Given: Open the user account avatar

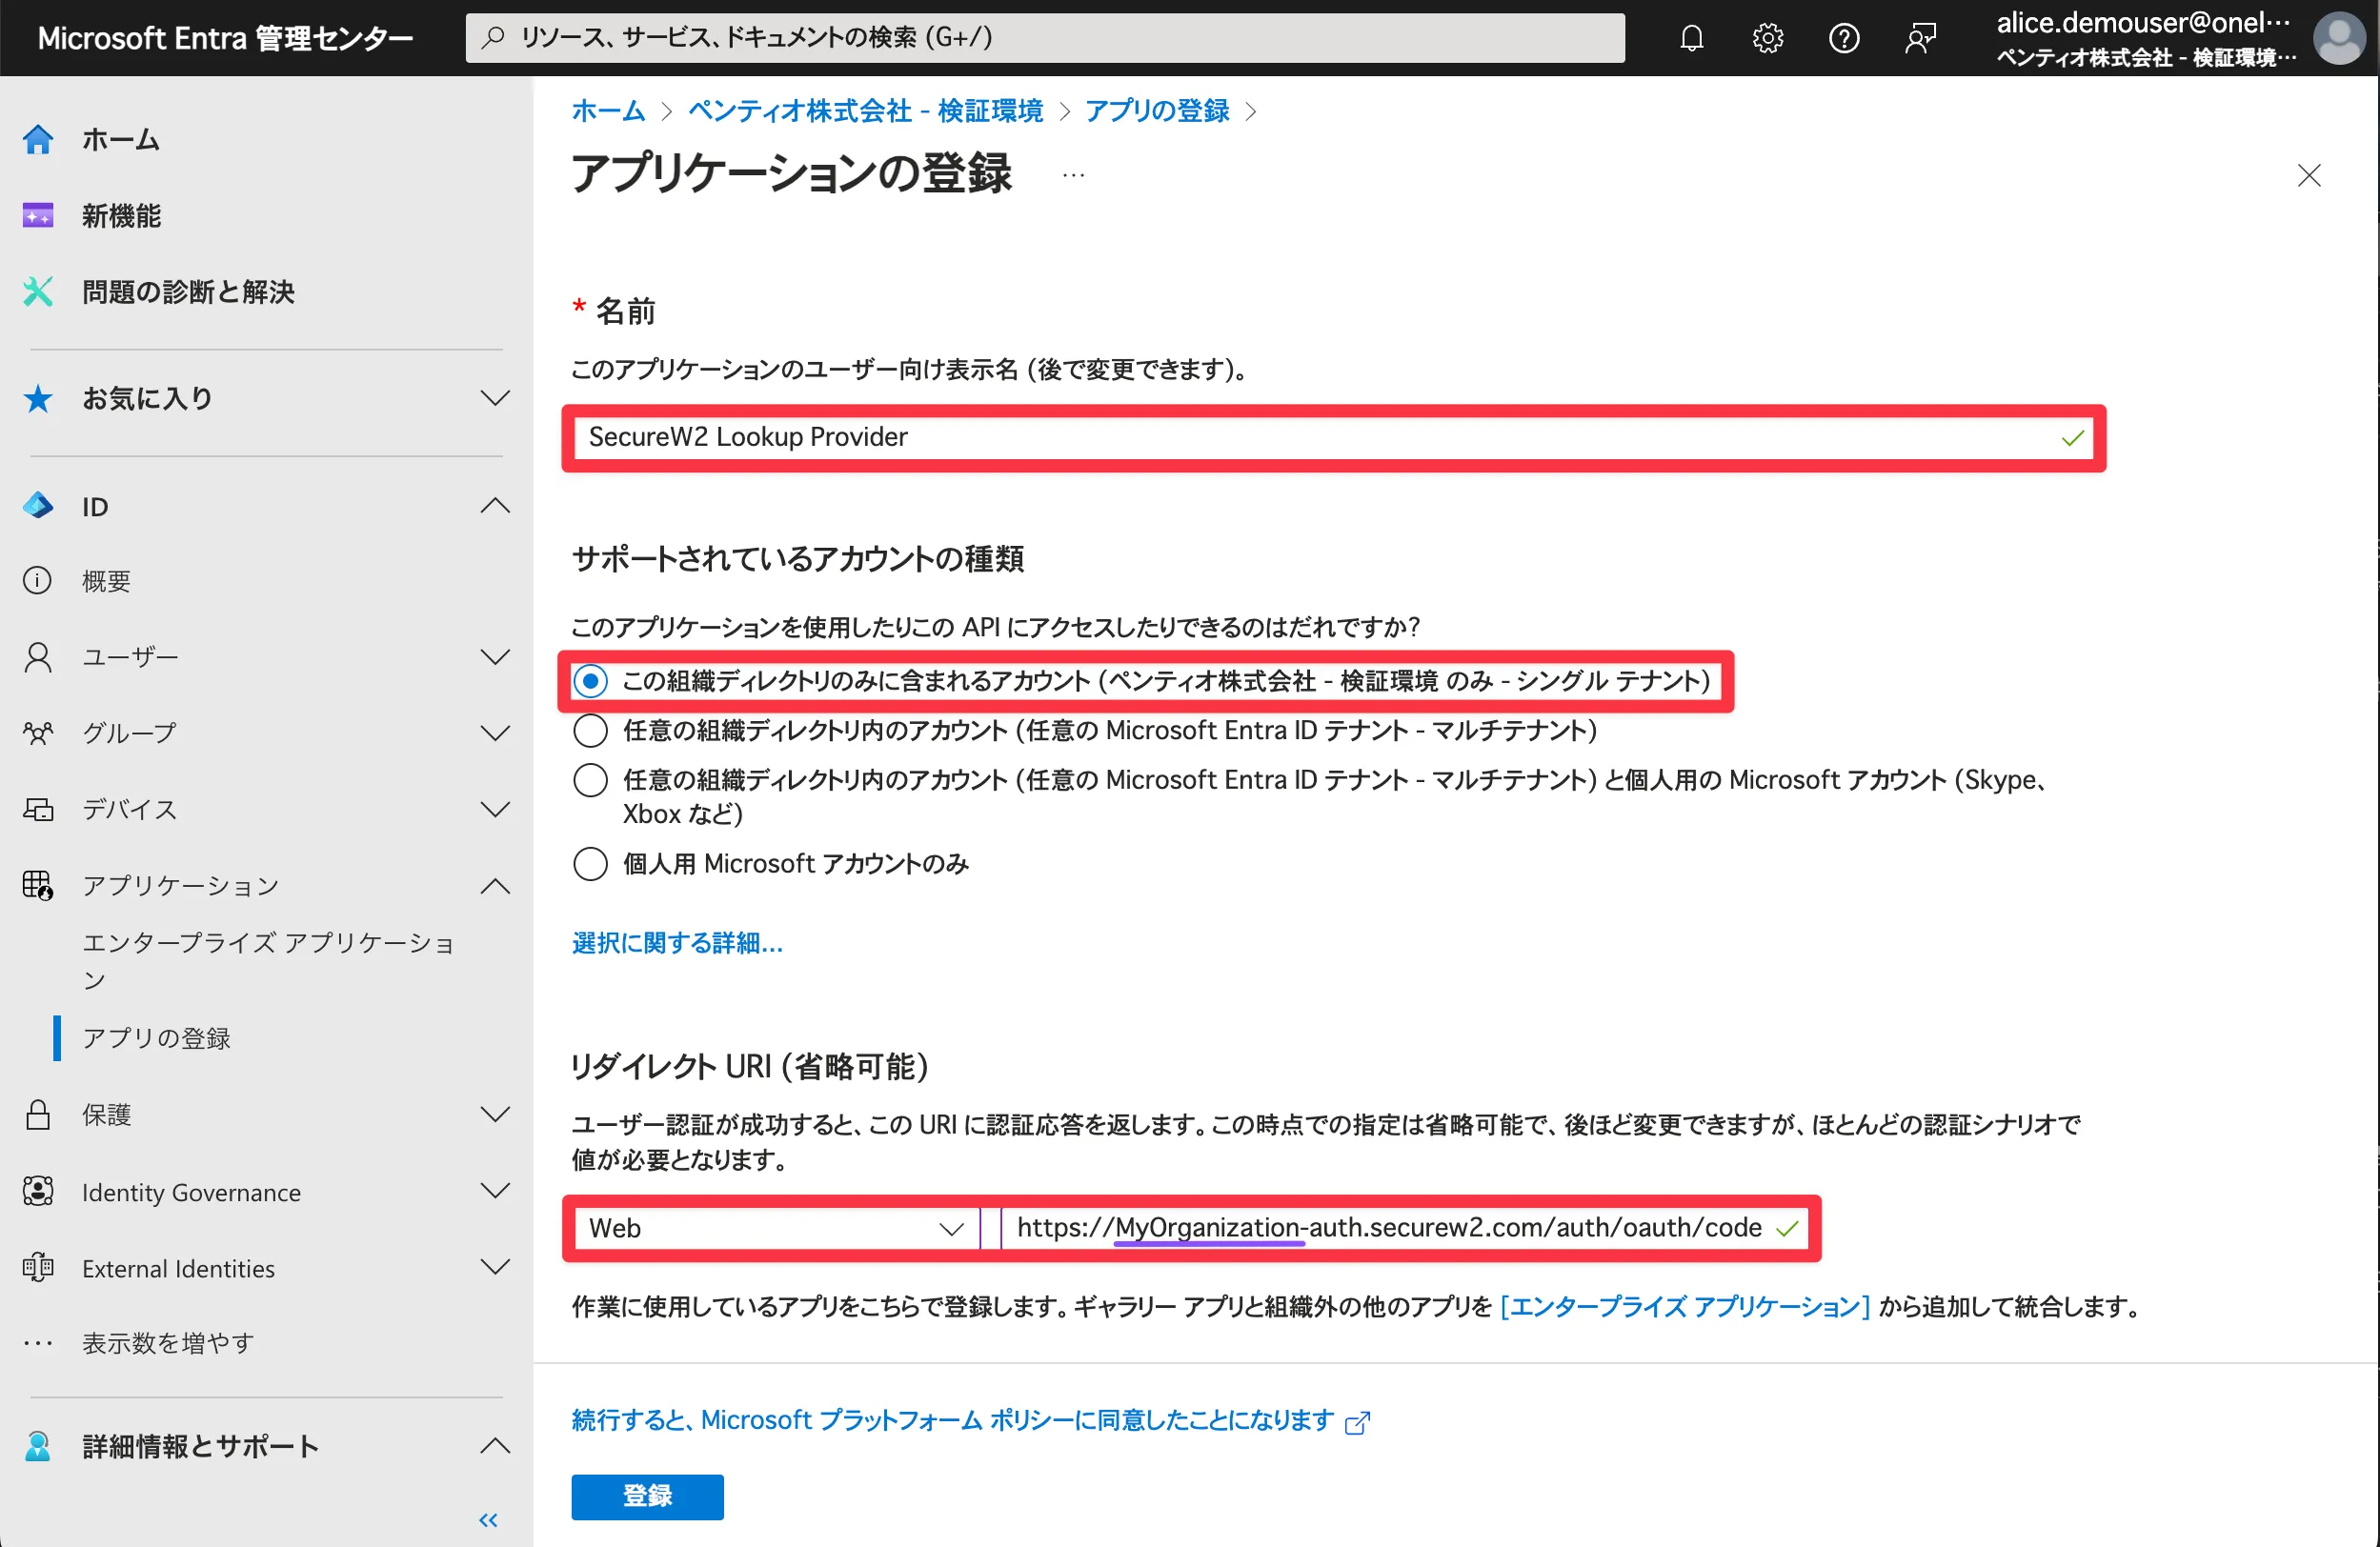Looking at the screenshot, I should click(x=2339, y=38).
